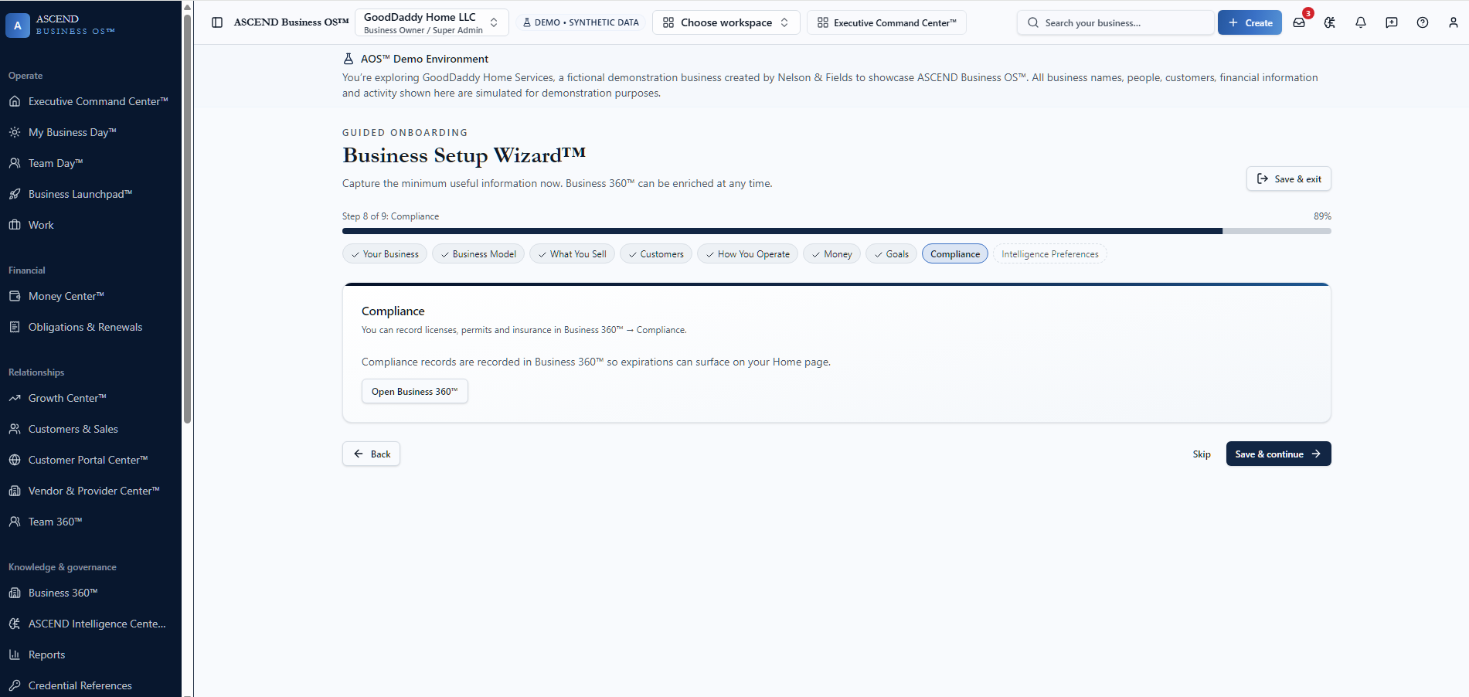1469x697 pixels.
Task: Open Growth Center
Action: 90,398
